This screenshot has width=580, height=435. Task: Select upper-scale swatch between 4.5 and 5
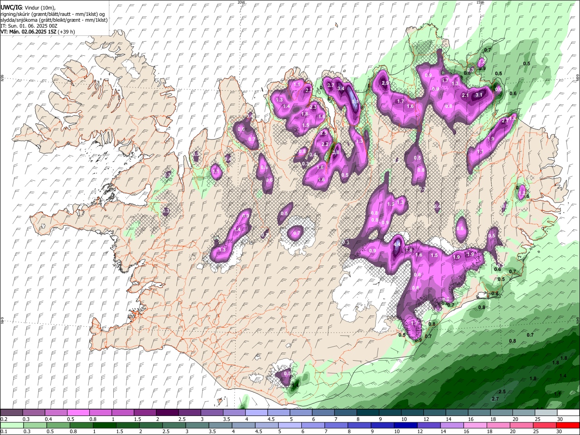279,413
